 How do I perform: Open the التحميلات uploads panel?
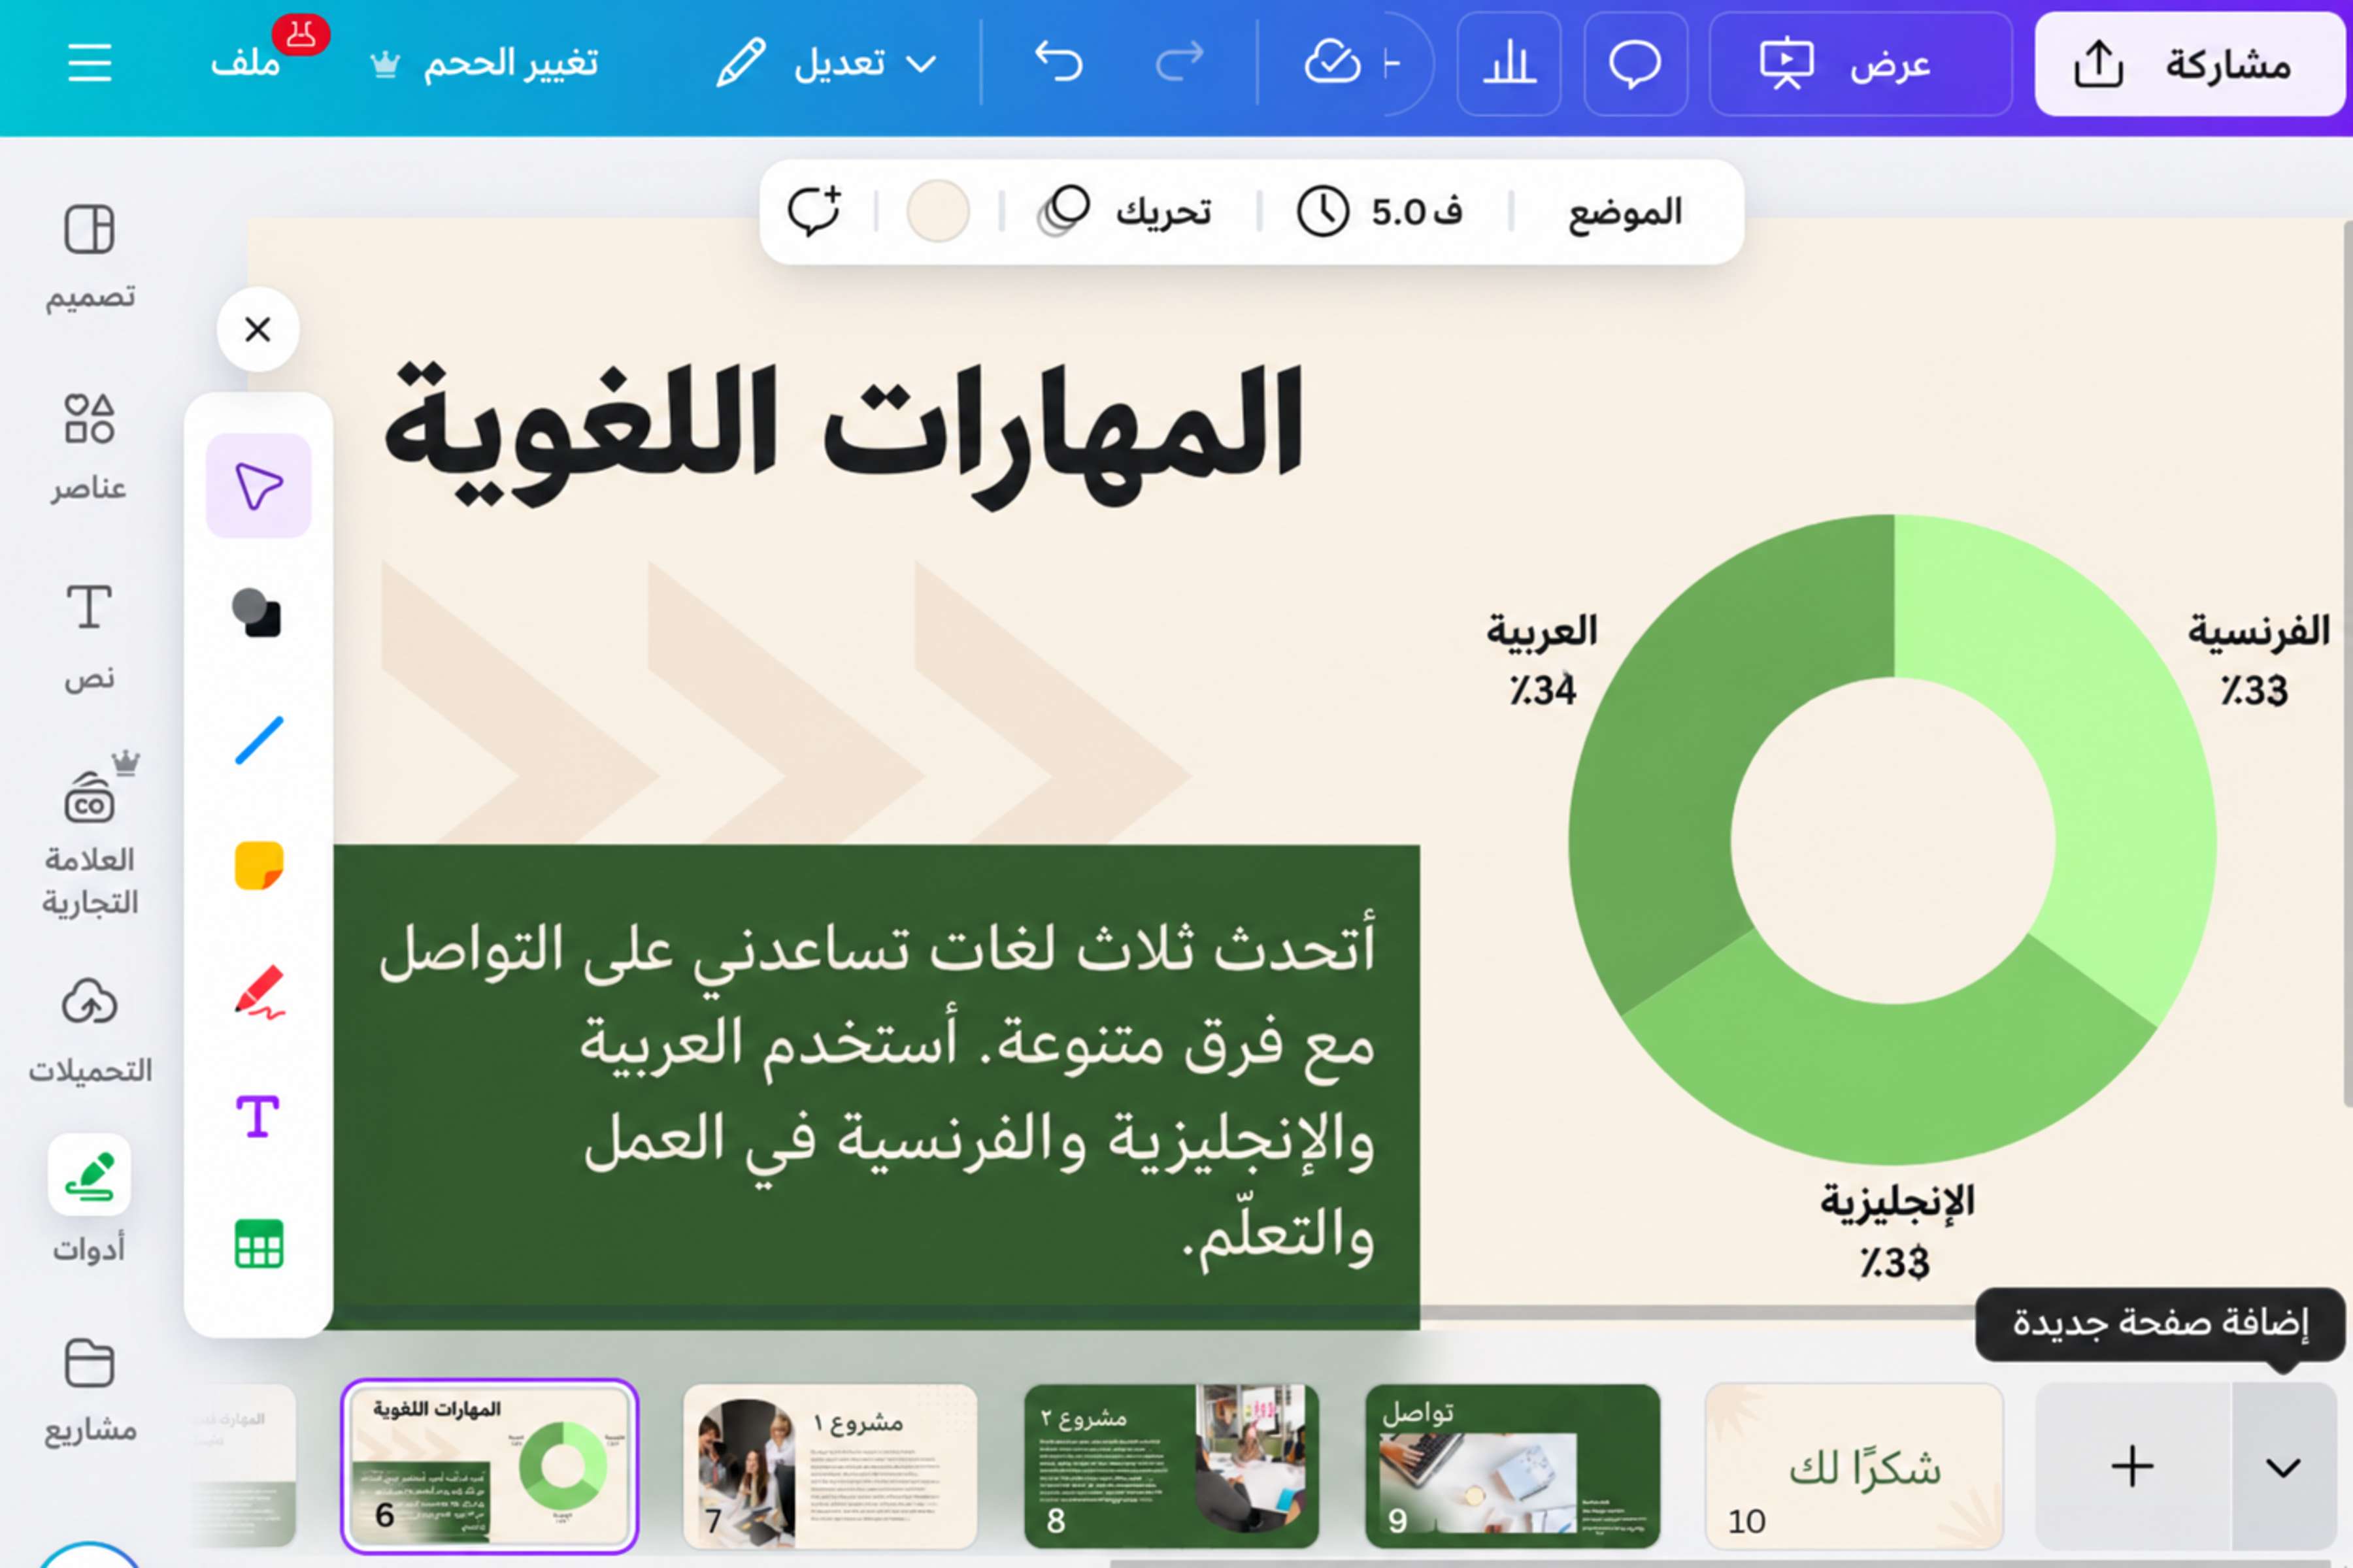(x=89, y=1030)
